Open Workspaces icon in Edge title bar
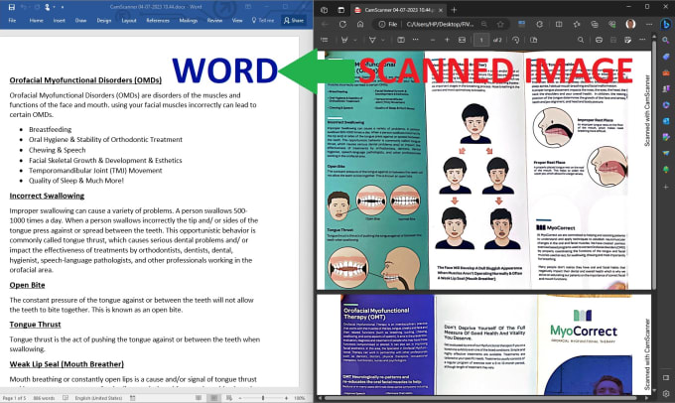This screenshot has width=675, height=403. pos(325,10)
